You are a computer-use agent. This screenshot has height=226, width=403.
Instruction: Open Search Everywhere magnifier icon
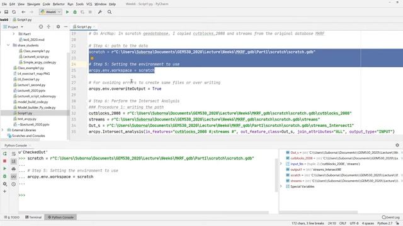point(110,12)
